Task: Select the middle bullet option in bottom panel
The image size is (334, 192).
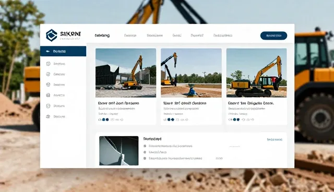Action: [145, 152]
